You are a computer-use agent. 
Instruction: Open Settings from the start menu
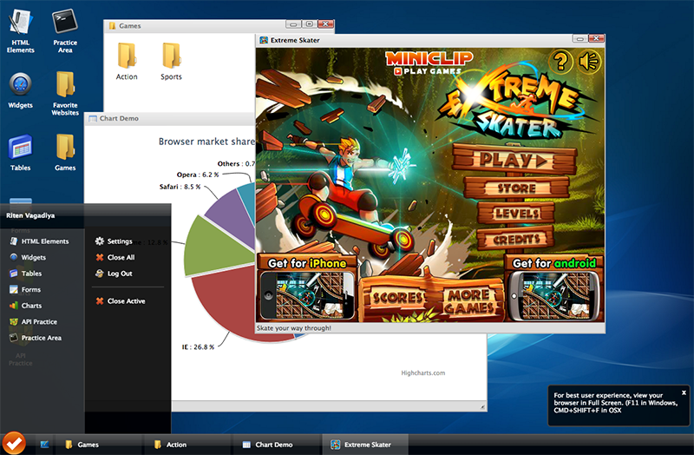click(114, 241)
